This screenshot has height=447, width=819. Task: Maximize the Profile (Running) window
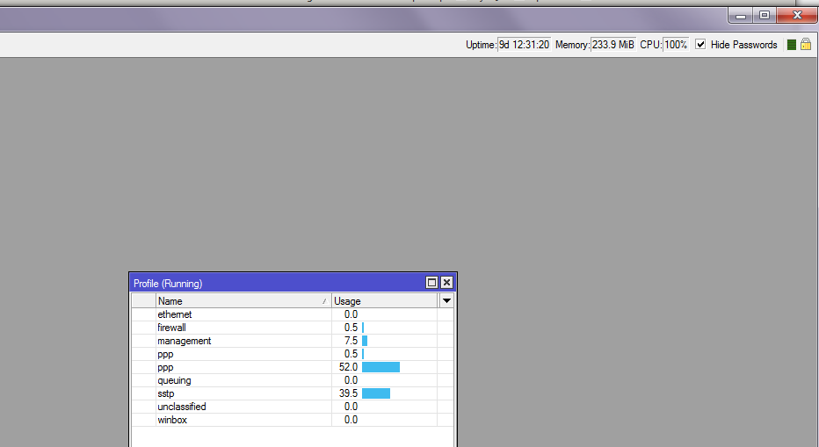click(432, 283)
